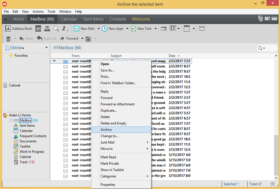Select Work In Progress folder
Viewport: 280px width, 189px height.
32,152
